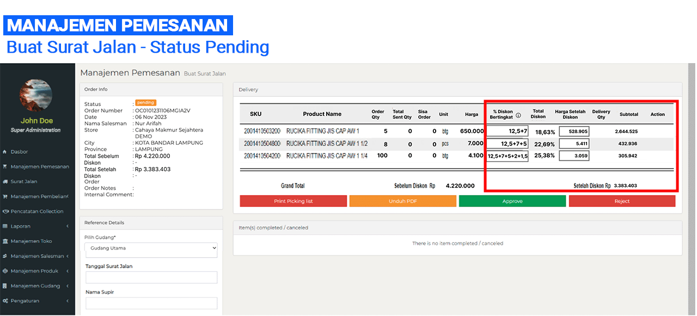697x316 pixels.
Task: Click the discount field showing 12,5+7+5
Action: [508, 144]
